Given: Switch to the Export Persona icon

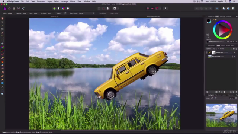Looking at the screenshot, I should pyautogui.click(x=23, y=9).
